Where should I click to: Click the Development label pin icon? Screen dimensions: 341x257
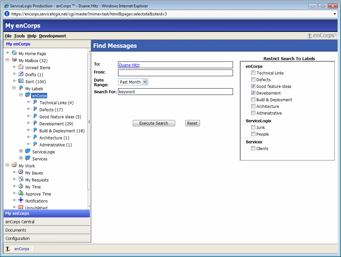pyautogui.click(x=35, y=123)
